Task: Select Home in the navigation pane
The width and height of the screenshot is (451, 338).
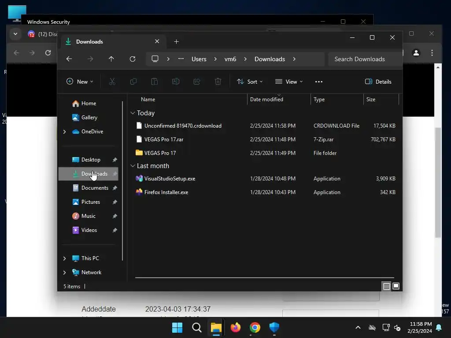Action: [89, 103]
